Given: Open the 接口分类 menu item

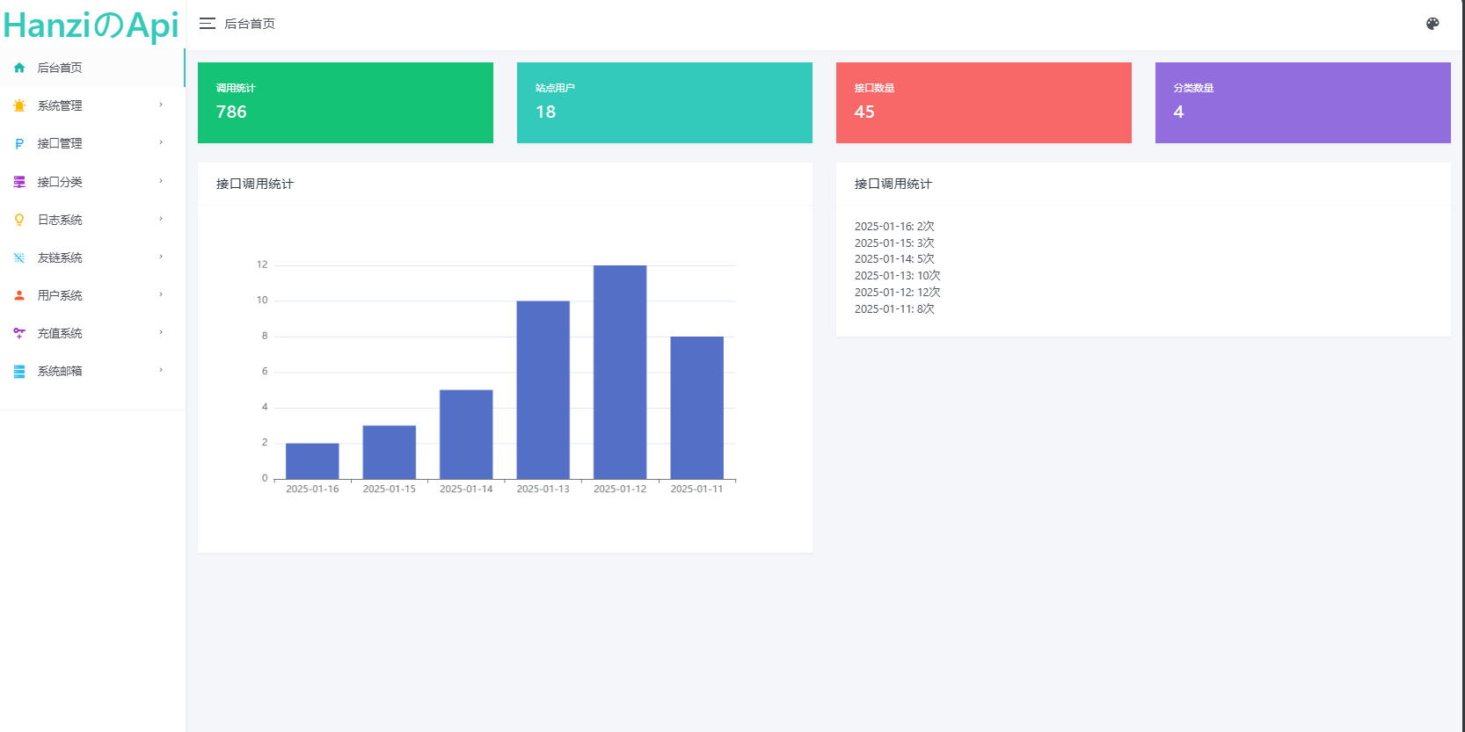Looking at the screenshot, I should (x=92, y=182).
